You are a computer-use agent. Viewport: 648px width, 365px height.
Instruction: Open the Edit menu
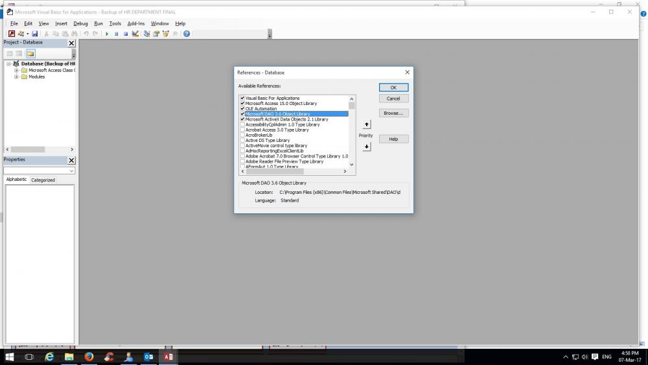click(28, 23)
